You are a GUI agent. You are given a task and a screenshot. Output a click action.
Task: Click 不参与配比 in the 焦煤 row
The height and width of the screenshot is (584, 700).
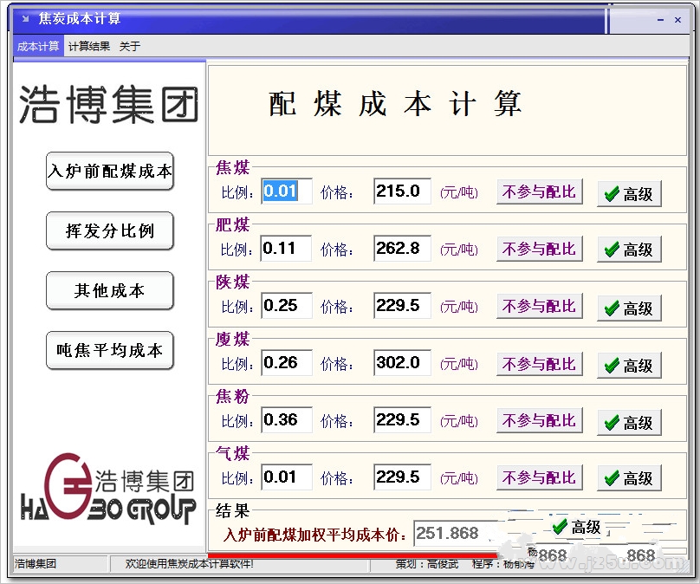(539, 192)
